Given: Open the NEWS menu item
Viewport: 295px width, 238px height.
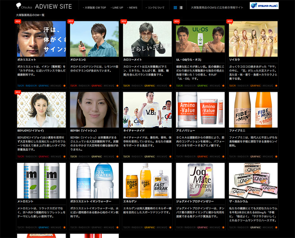Looking at the screenshot, I should click(133, 8).
